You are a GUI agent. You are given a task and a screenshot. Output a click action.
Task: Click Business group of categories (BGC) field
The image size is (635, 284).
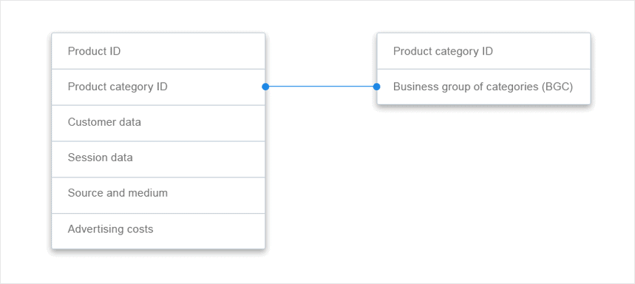tap(483, 87)
